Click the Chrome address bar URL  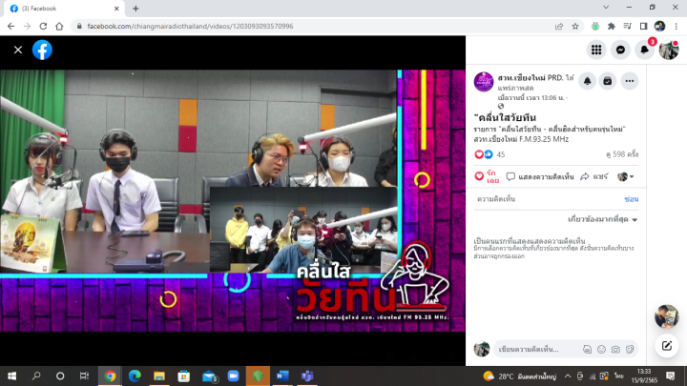[190, 27]
